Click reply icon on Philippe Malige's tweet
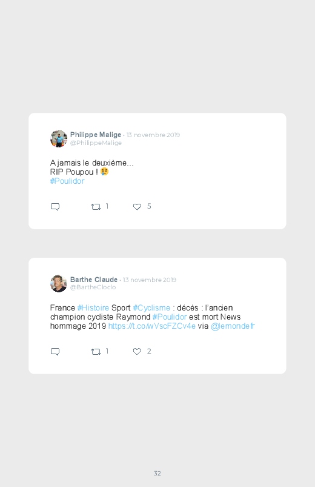 tap(55, 207)
